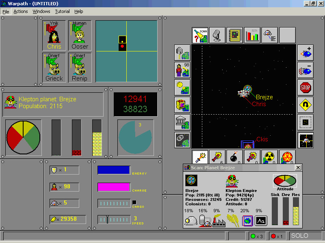The height and width of the screenshot is (243, 325).
Task: Click the Scan planet icon
Action: coord(200,36)
